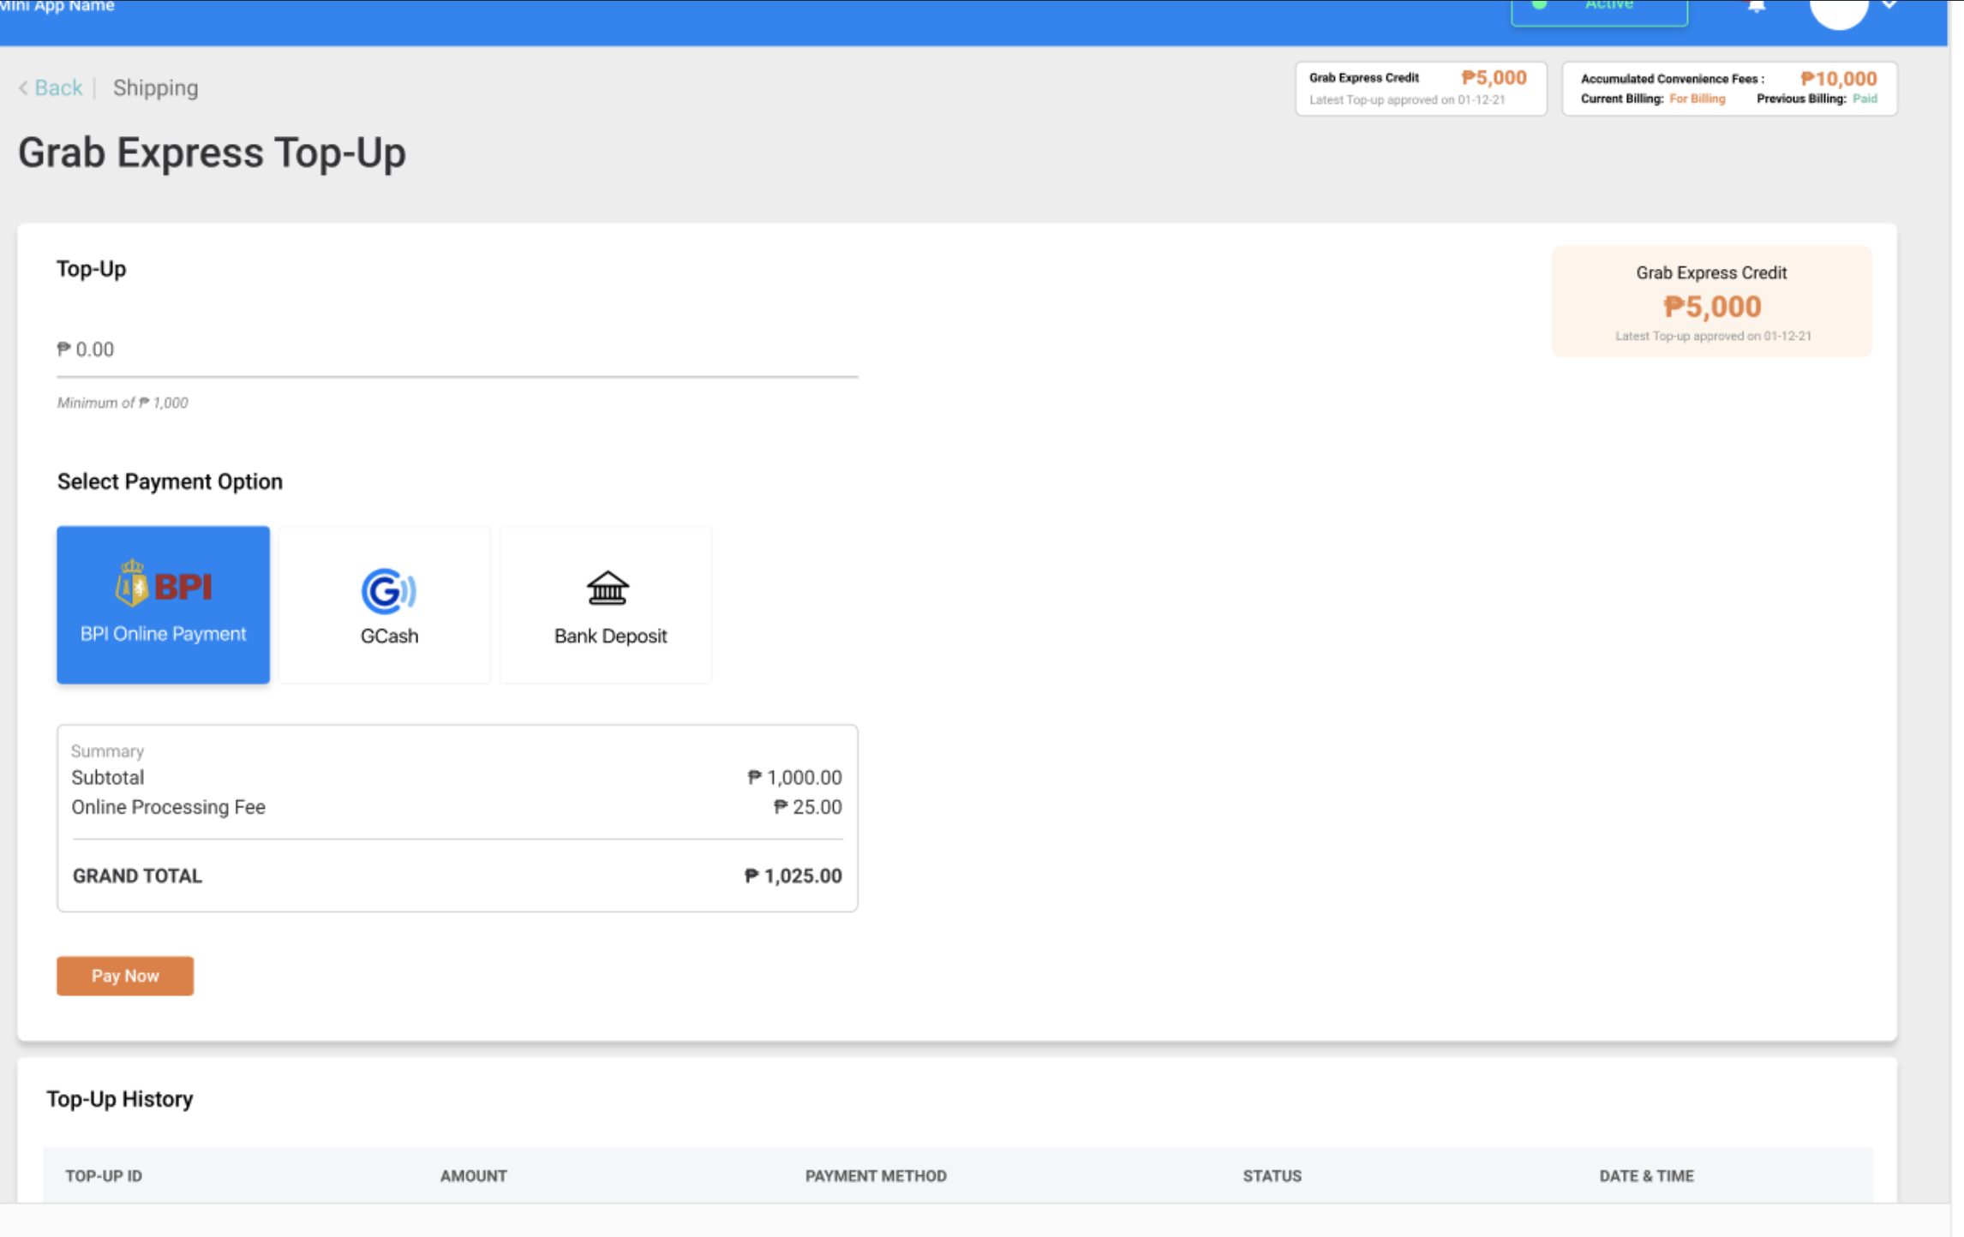This screenshot has height=1237, width=1964.
Task: Click the GCash logo icon
Action: point(388,591)
